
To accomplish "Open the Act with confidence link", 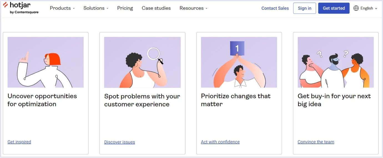I will pos(220,142).
